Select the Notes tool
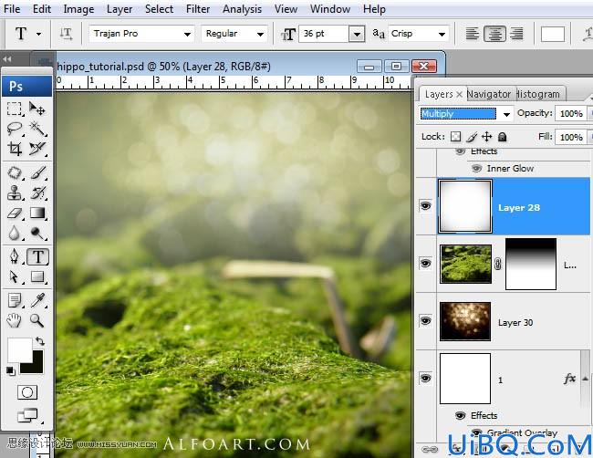 click(x=15, y=301)
